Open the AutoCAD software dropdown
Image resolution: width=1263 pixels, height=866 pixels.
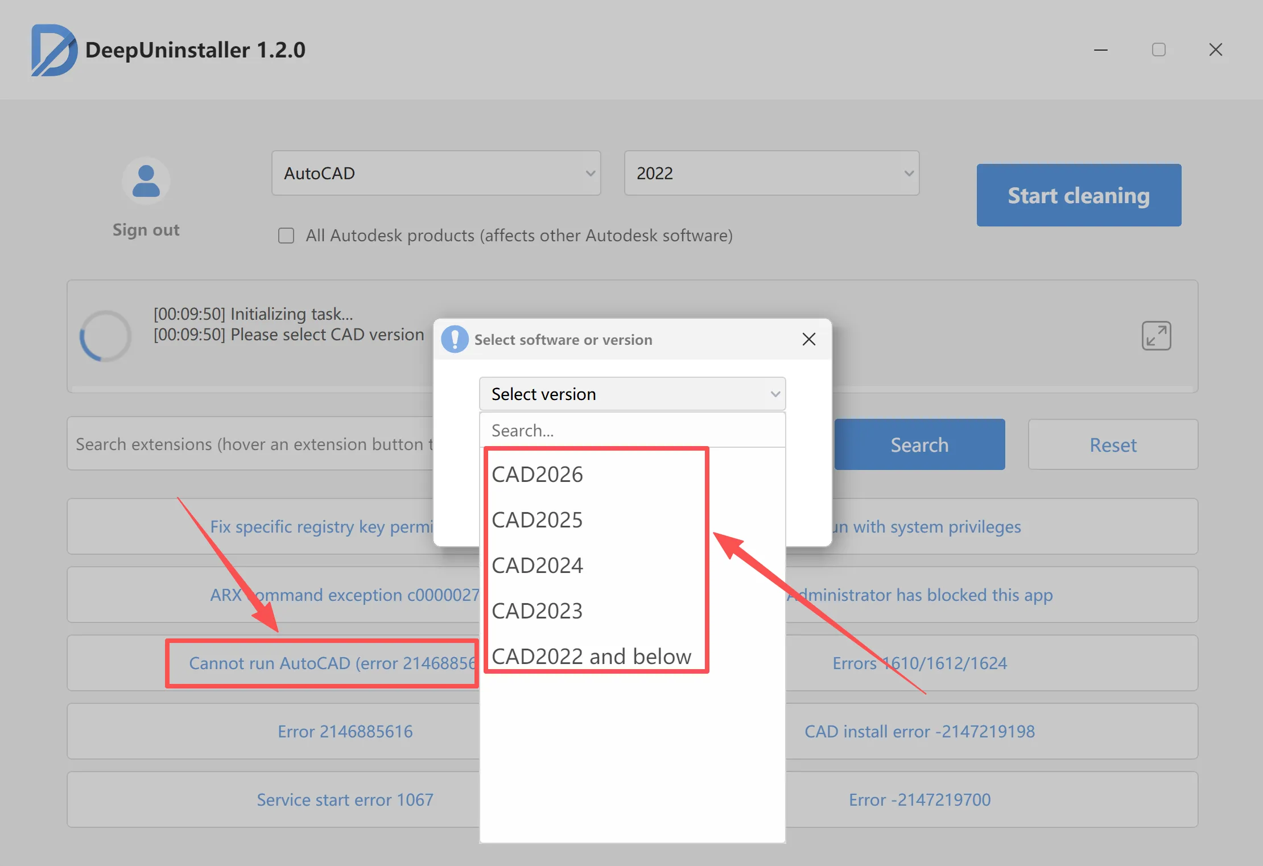click(x=436, y=173)
